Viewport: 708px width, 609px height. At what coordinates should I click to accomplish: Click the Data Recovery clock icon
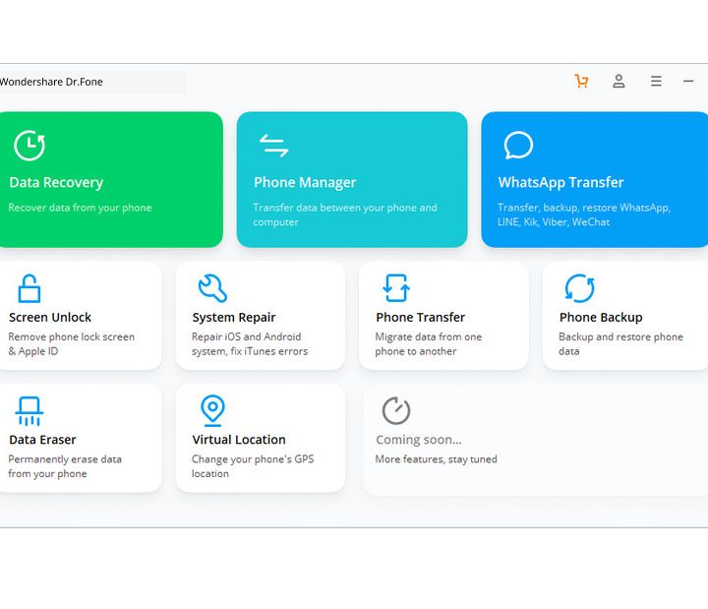coord(29,146)
